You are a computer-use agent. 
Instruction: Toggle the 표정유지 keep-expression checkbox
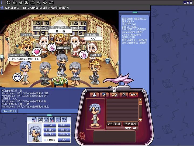(x=45, y=140)
